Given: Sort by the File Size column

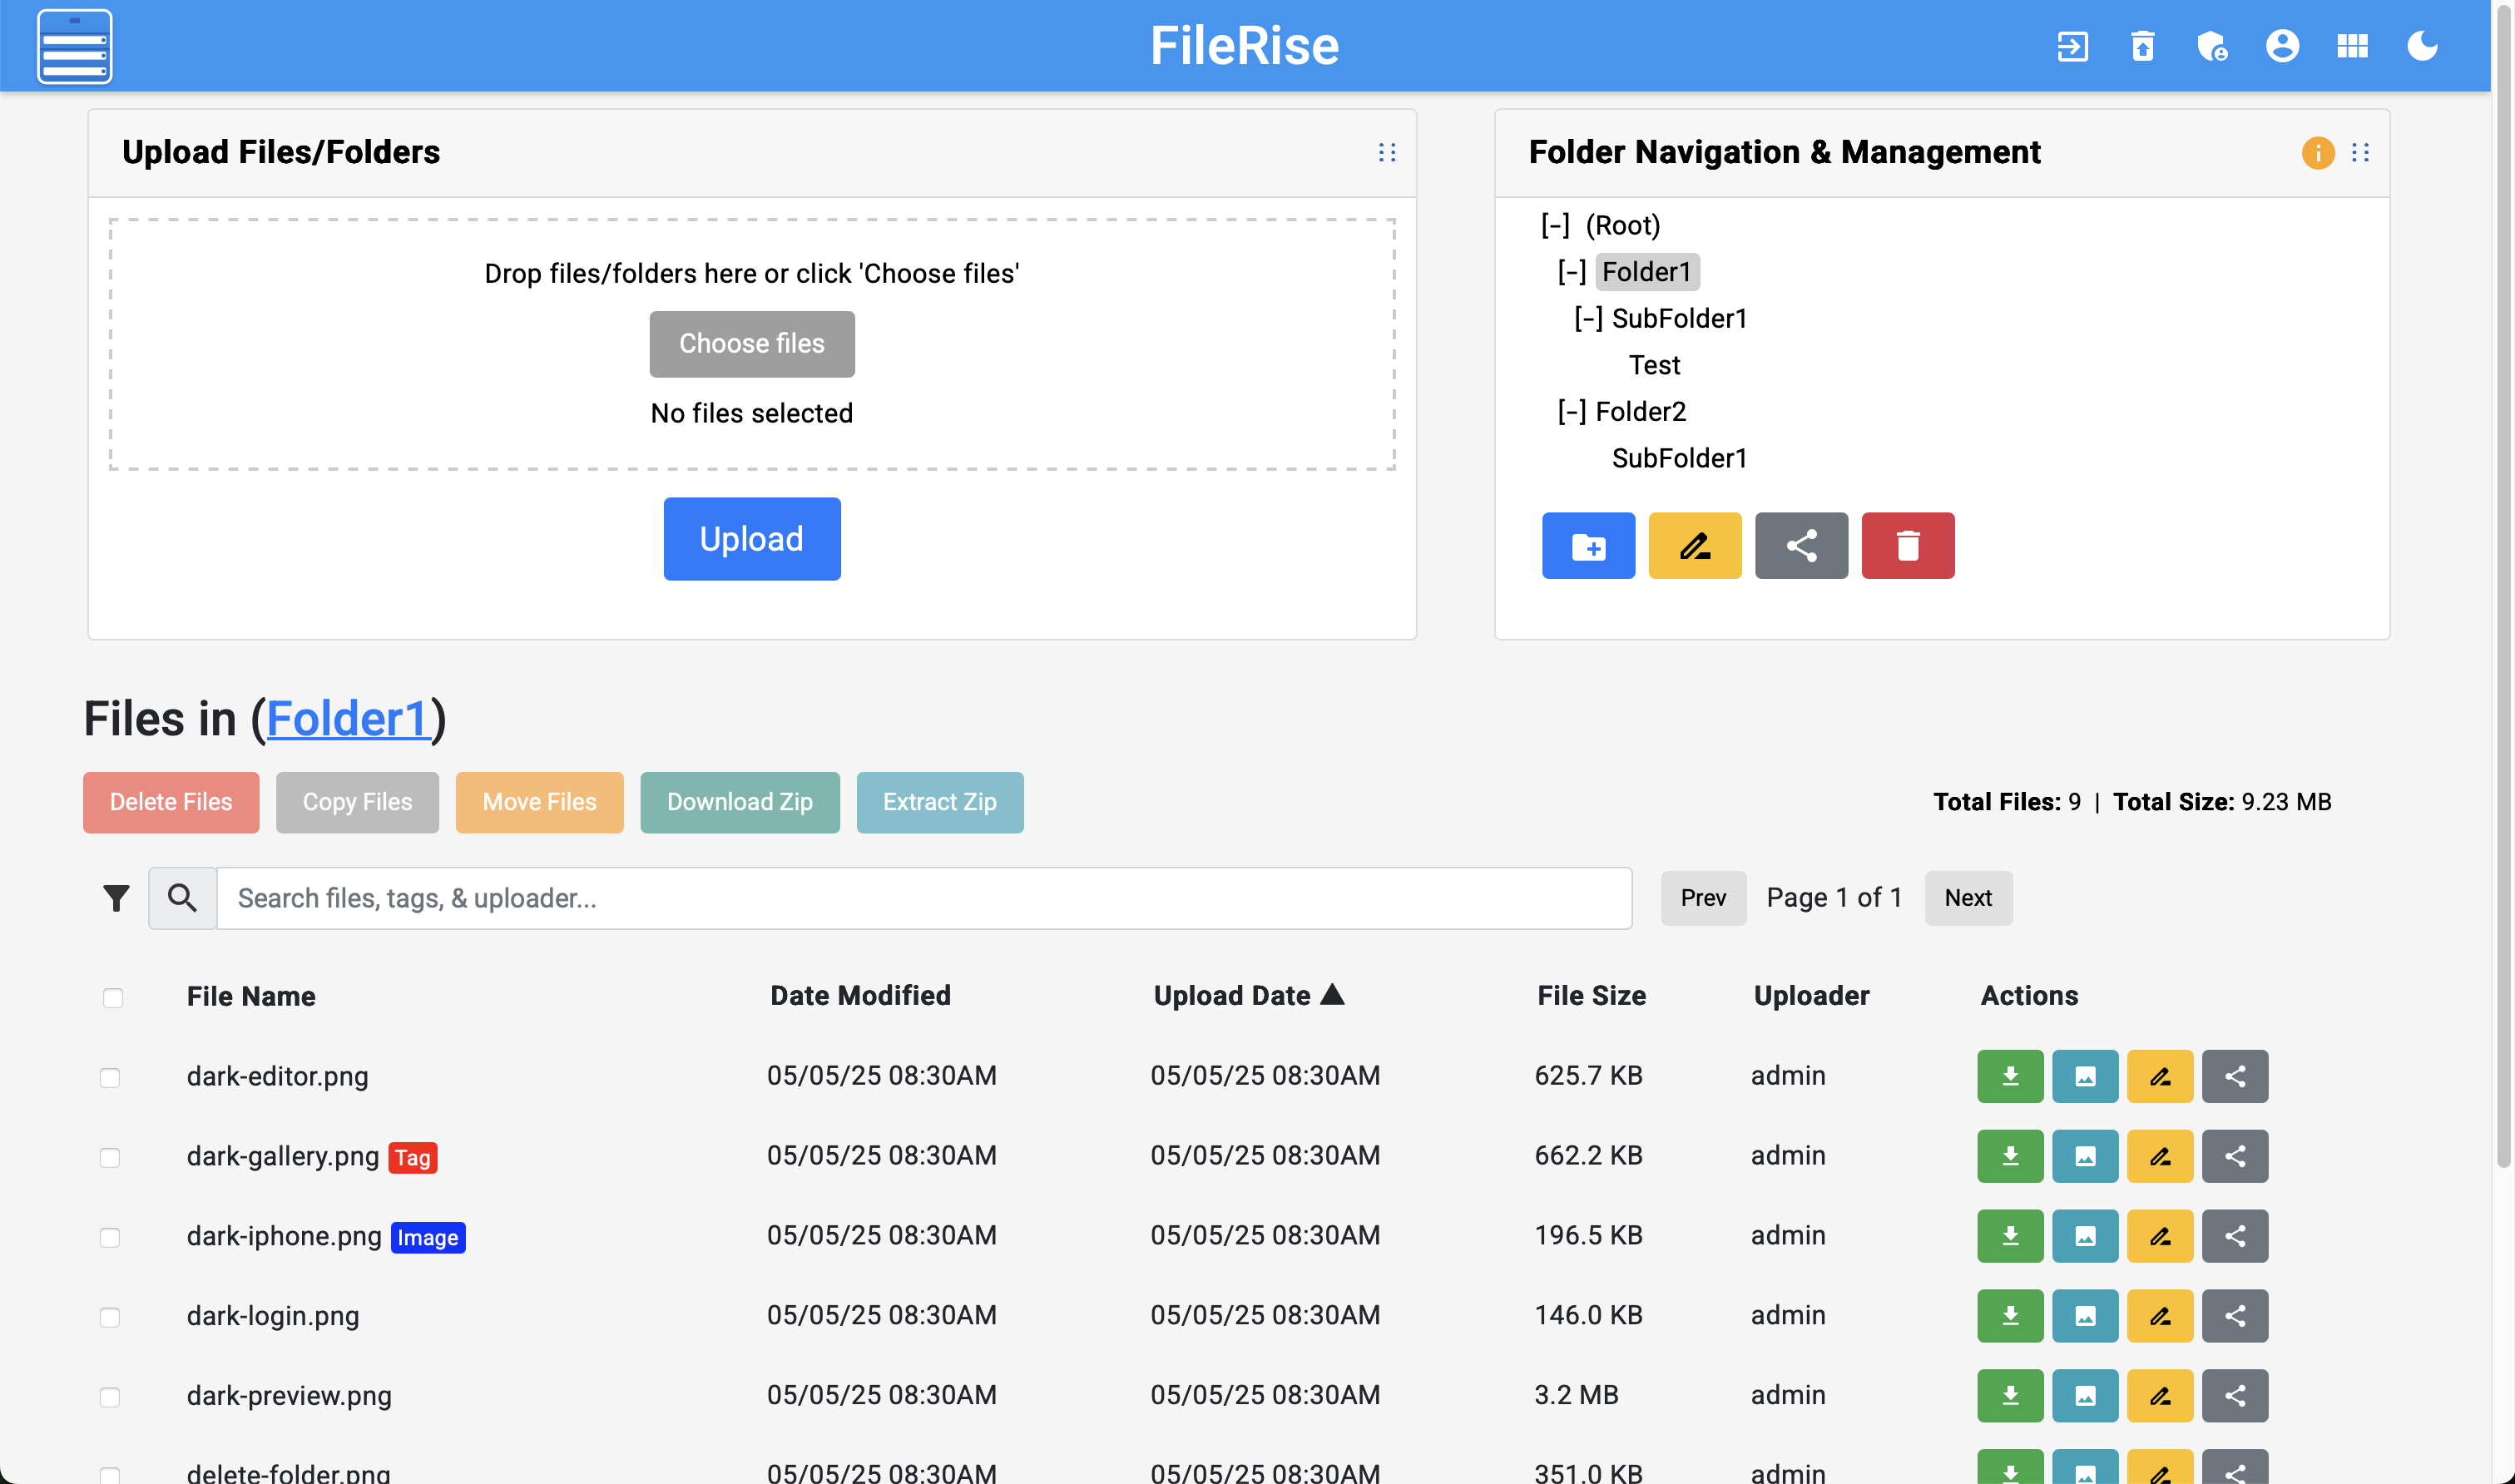Looking at the screenshot, I should 1591,996.
